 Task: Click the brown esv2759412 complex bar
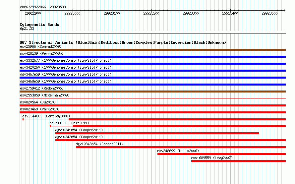tap(152, 92)
